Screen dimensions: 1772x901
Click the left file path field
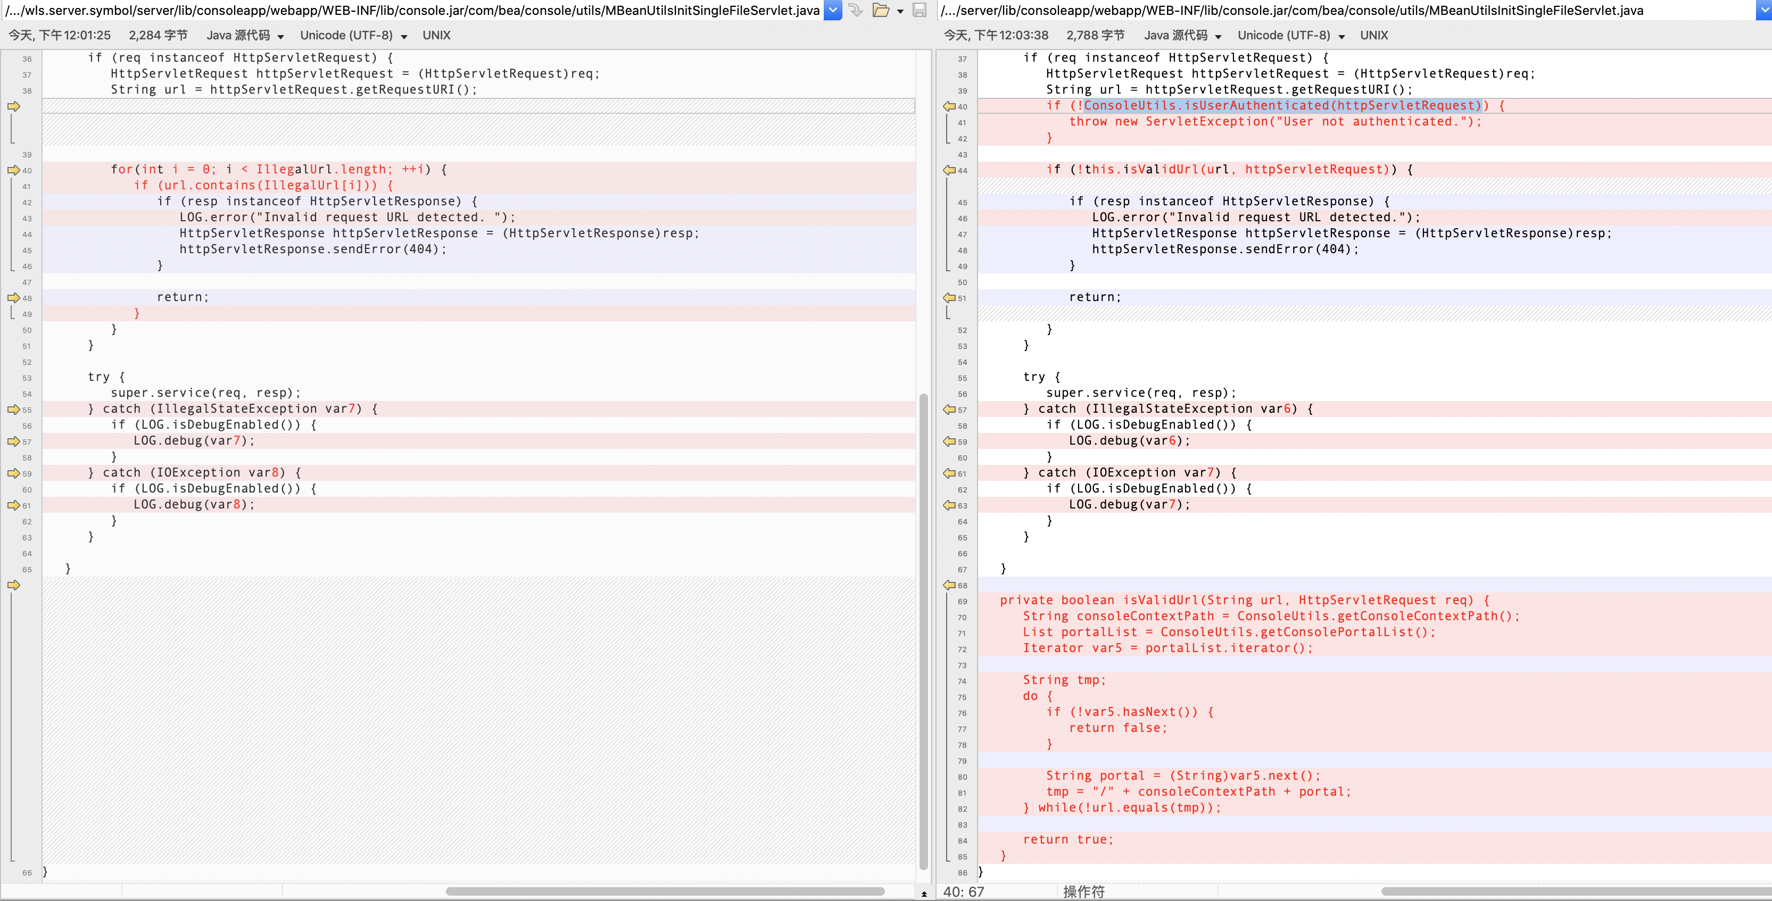(x=413, y=10)
